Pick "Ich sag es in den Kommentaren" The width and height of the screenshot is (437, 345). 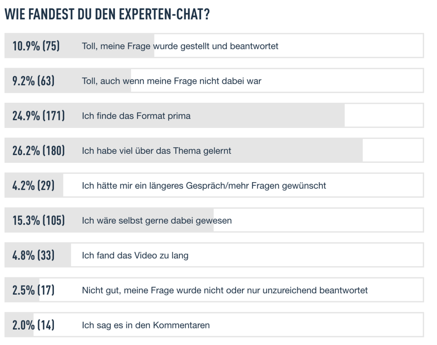pos(146,325)
